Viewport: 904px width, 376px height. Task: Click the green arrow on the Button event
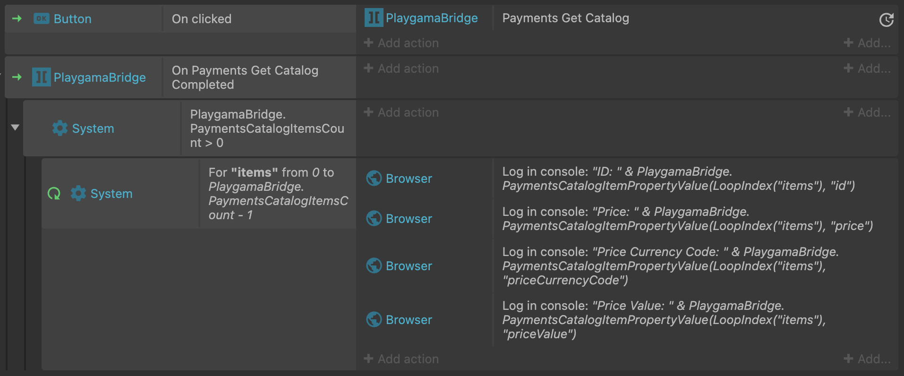[x=17, y=18]
